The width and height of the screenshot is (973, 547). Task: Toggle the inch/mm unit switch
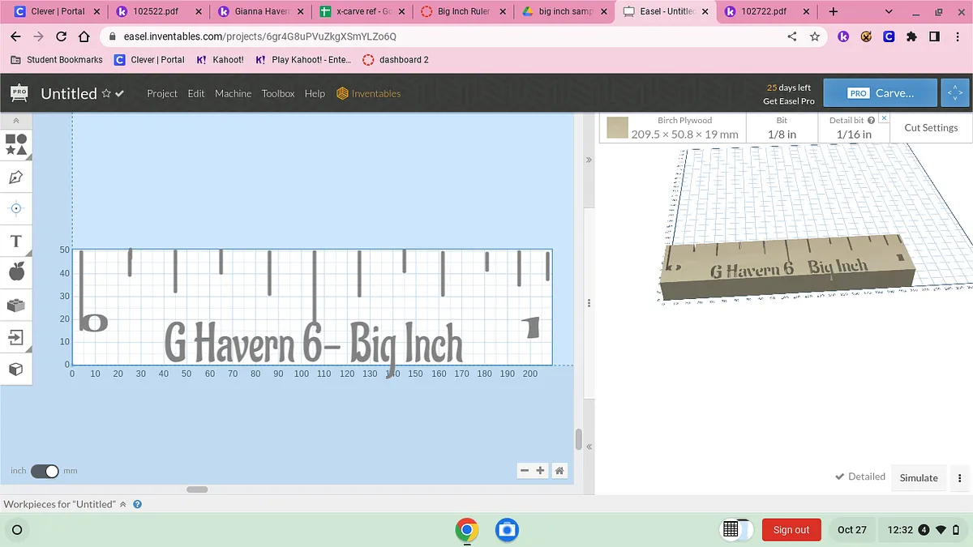point(45,471)
